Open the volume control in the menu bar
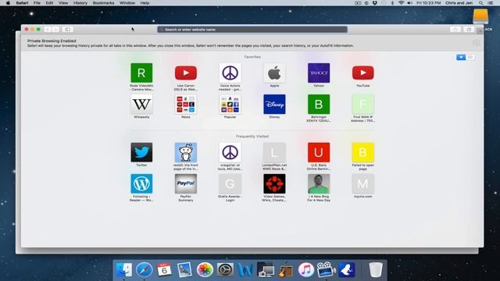The height and width of the screenshot is (281, 500). point(409,3)
